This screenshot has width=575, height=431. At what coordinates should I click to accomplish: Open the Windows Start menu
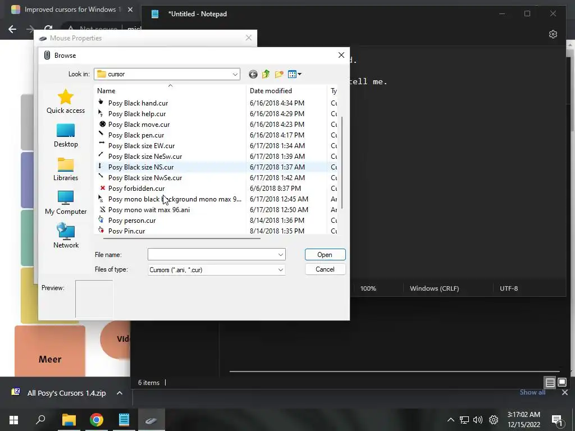coord(13,420)
